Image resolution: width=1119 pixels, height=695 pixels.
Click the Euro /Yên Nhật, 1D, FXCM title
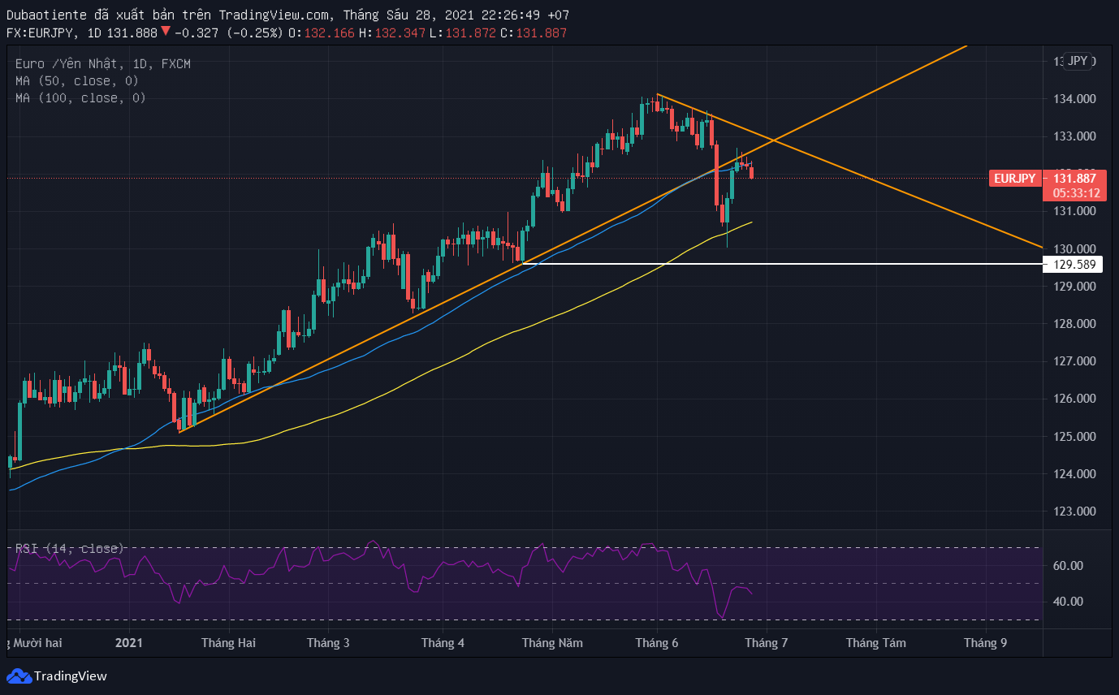click(103, 64)
